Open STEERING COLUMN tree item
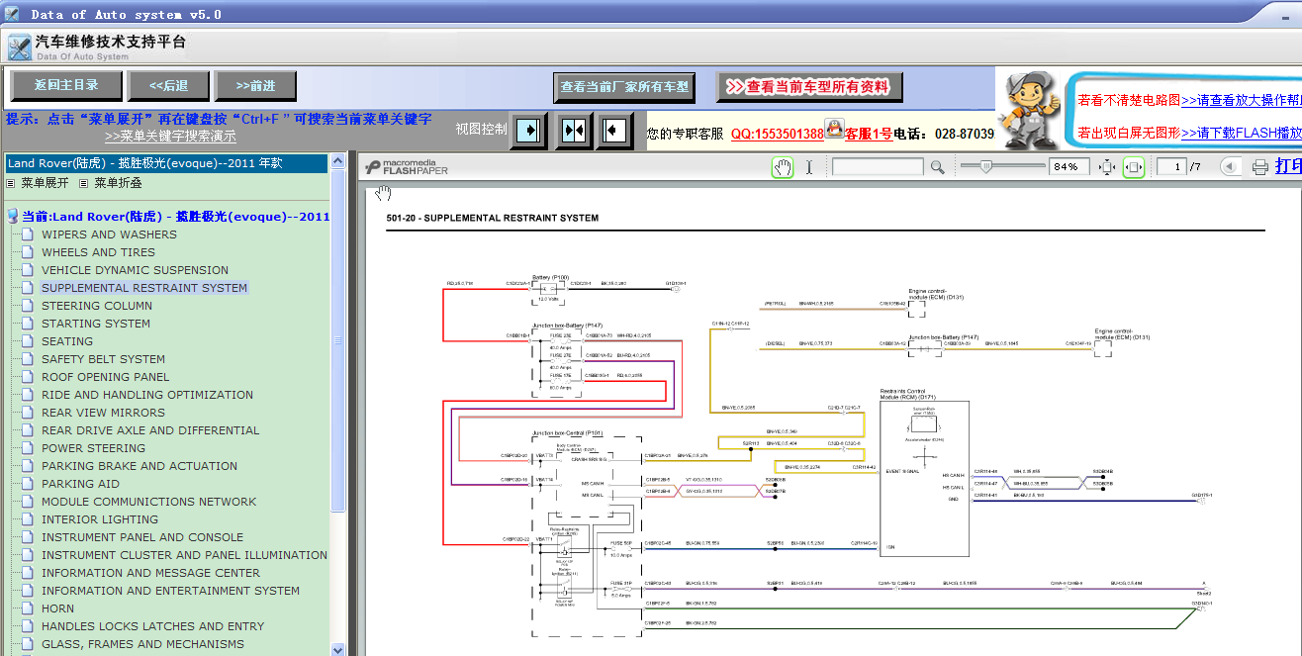This screenshot has width=1302, height=656. [97, 306]
